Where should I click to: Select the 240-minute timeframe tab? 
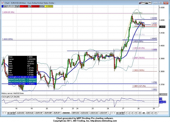(148, 113)
